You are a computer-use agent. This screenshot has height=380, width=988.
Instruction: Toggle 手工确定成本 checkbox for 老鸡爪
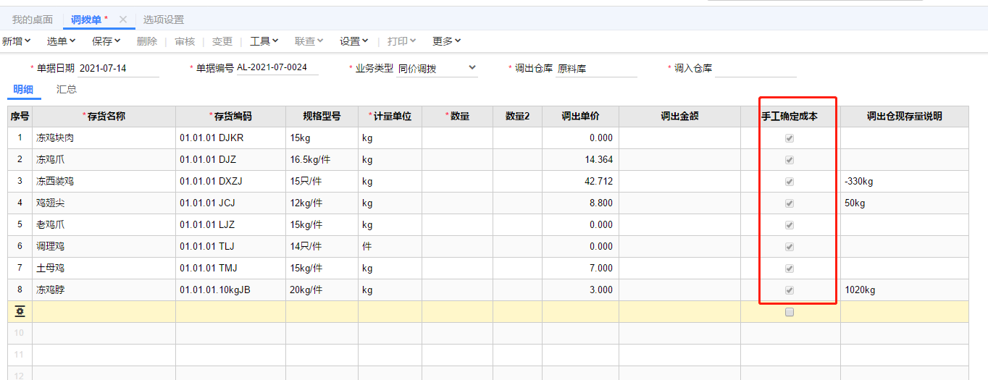[x=790, y=225]
